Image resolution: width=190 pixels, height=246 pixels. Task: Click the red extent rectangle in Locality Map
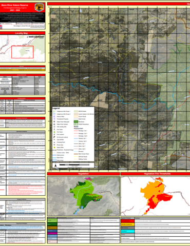(x=23, y=52)
